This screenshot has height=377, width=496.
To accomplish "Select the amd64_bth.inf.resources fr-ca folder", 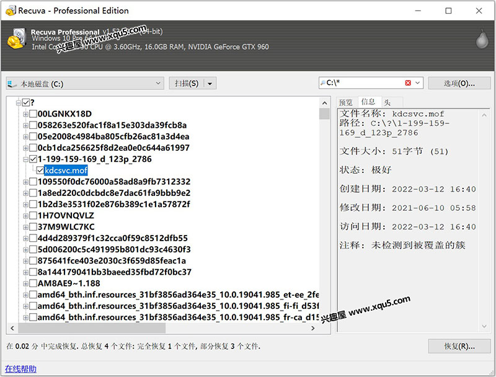I will 178,317.
